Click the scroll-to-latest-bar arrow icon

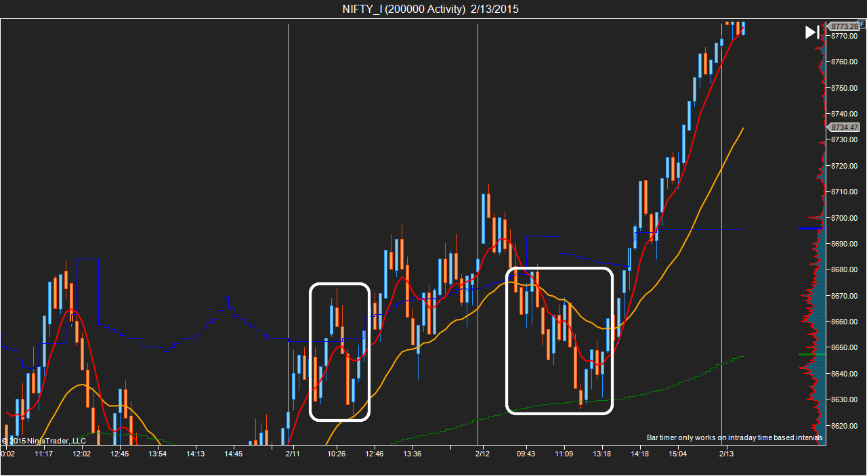coord(811,32)
